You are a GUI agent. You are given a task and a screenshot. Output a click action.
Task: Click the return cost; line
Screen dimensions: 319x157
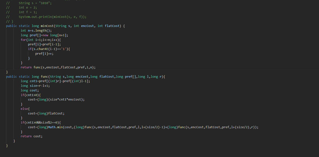click(x=32, y=136)
